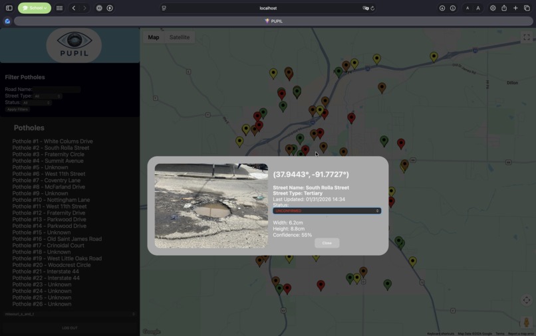Select Pothole #13 - Parkwood Drive
Image resolution: width=536 pixels, height=336 pixels.
pos(49,220)
